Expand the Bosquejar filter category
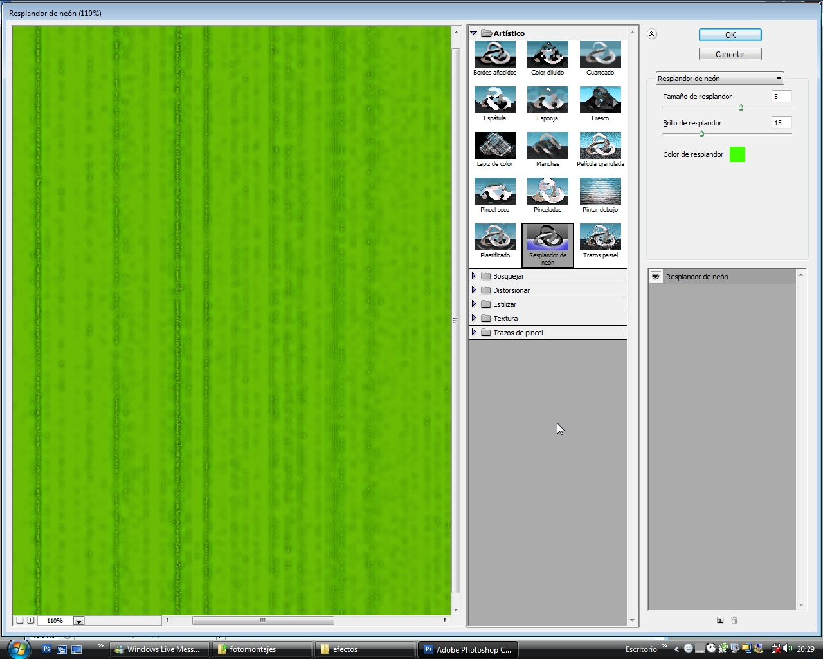 475,275
